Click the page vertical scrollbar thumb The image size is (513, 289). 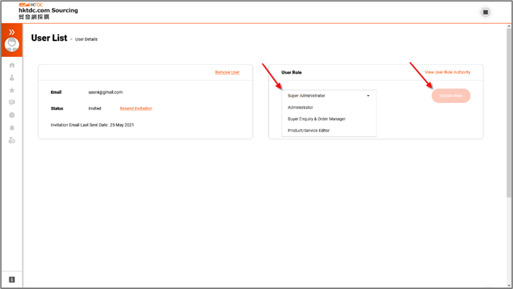click(509, 112)
